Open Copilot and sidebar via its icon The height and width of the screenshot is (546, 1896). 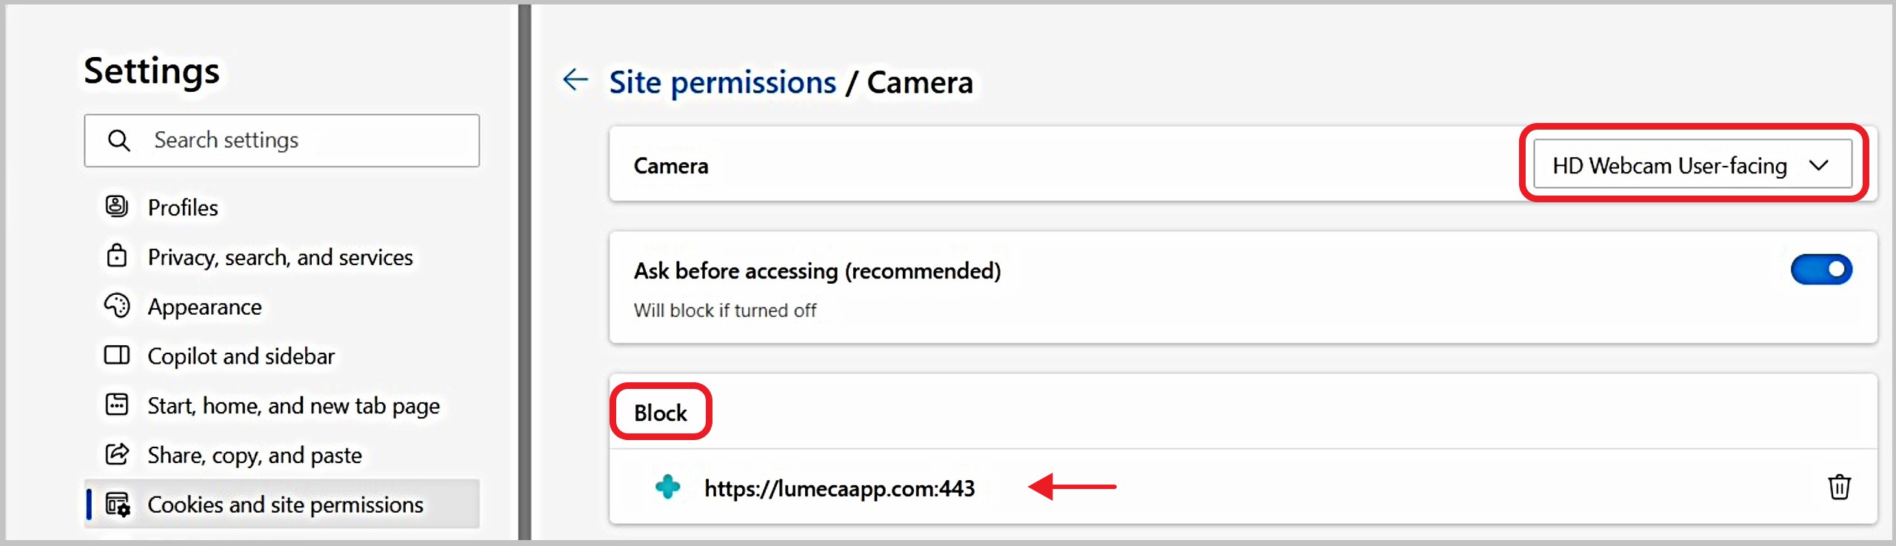click(118, 356)
